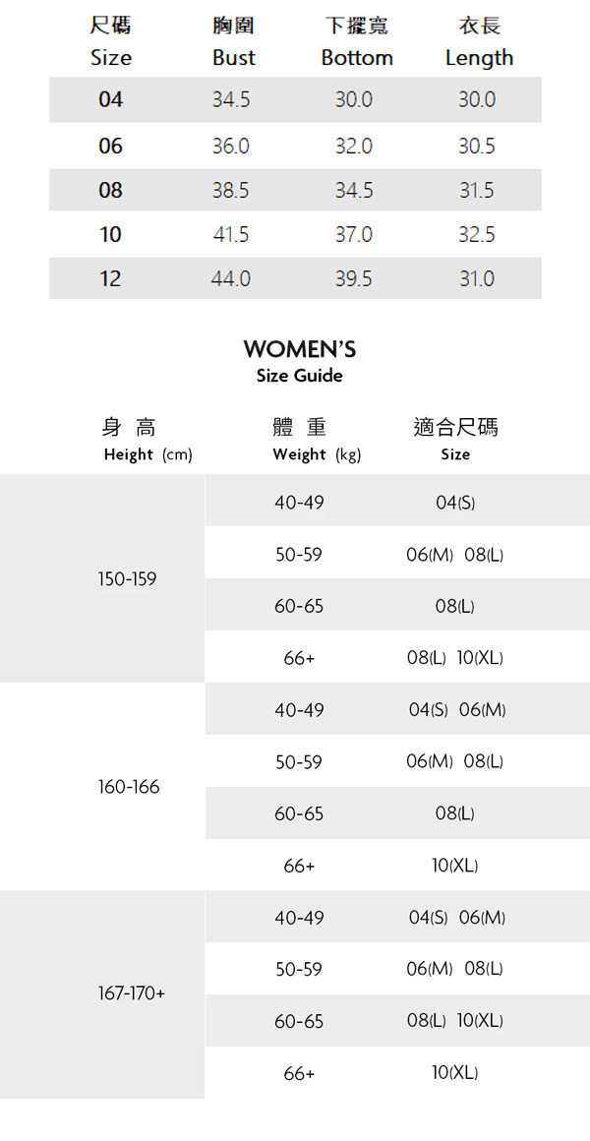The width and height of the screenshot is (590, 1141).
Task: Click the 32.5 length value
Action: point(476,234)
